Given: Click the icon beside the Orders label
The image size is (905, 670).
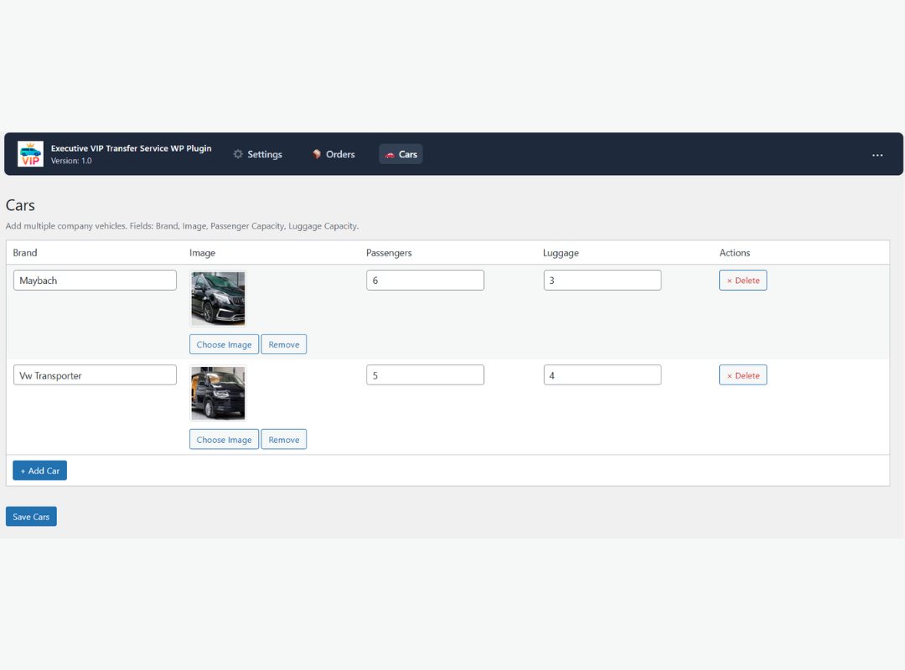Looking at the screenshot, I should click(x=315, y=154).
